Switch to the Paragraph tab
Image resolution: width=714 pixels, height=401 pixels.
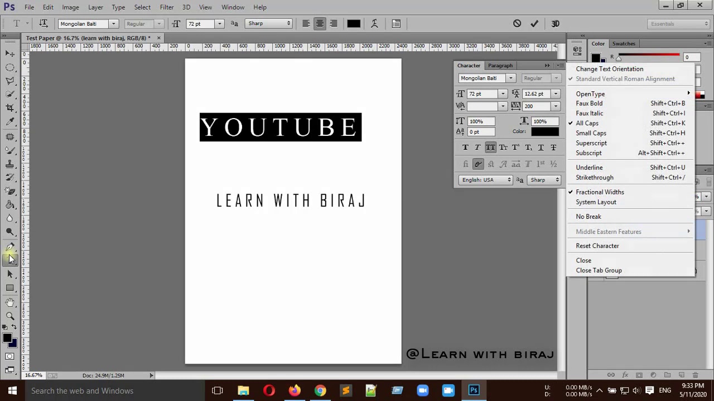pos(500,66)
